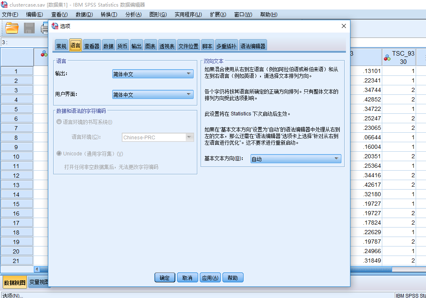
Task: Open the 扩展(X) menu
Action: [218, 14]
